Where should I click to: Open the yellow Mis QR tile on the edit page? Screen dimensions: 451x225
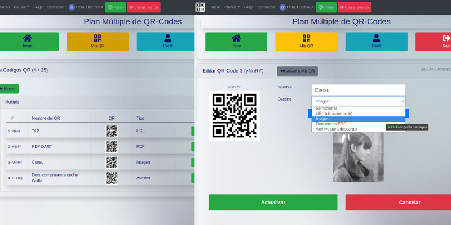[x=306, y=42]
